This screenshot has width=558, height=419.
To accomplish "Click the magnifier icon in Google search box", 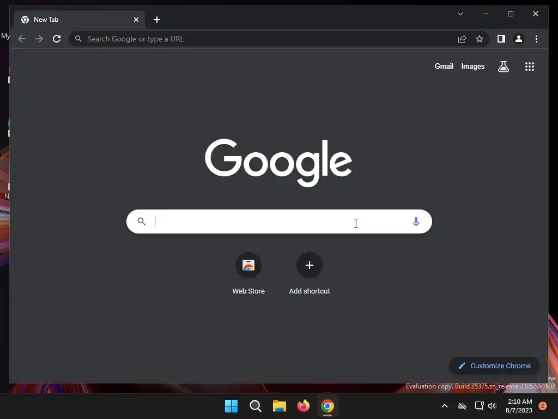I will tap(141, 222).
